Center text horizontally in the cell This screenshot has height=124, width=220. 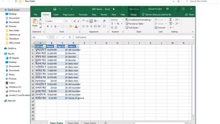87,27
